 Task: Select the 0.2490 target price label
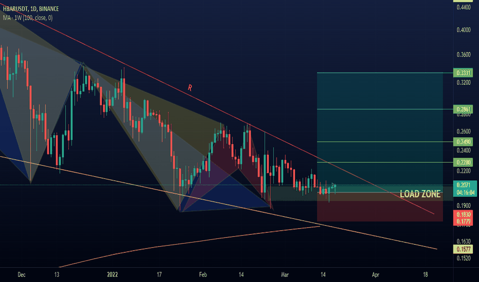pyautogui.click(x=463, y=142)
